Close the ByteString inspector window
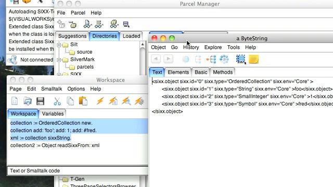333x187 pixels. (155, 38)
